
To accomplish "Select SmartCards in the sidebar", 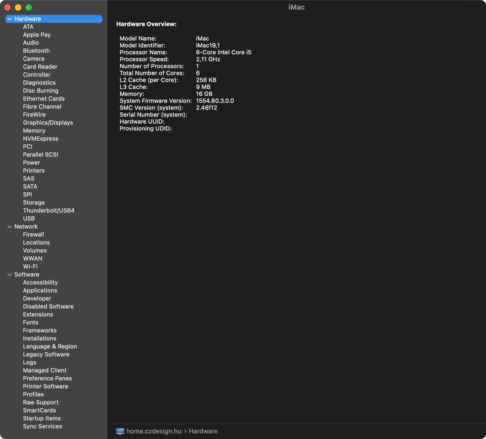I will pos(39,410).
